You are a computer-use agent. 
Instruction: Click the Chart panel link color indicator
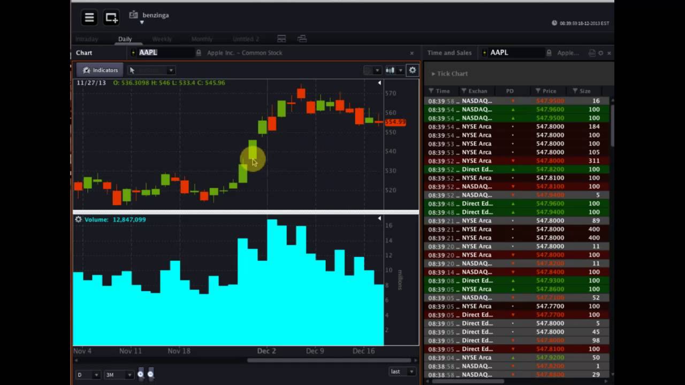(133, 52)
